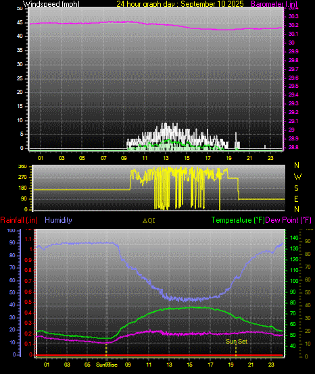Click the "29.2" barometer scale value
The width and height of the screenshot is (315, 374).
tap(293, 112)
